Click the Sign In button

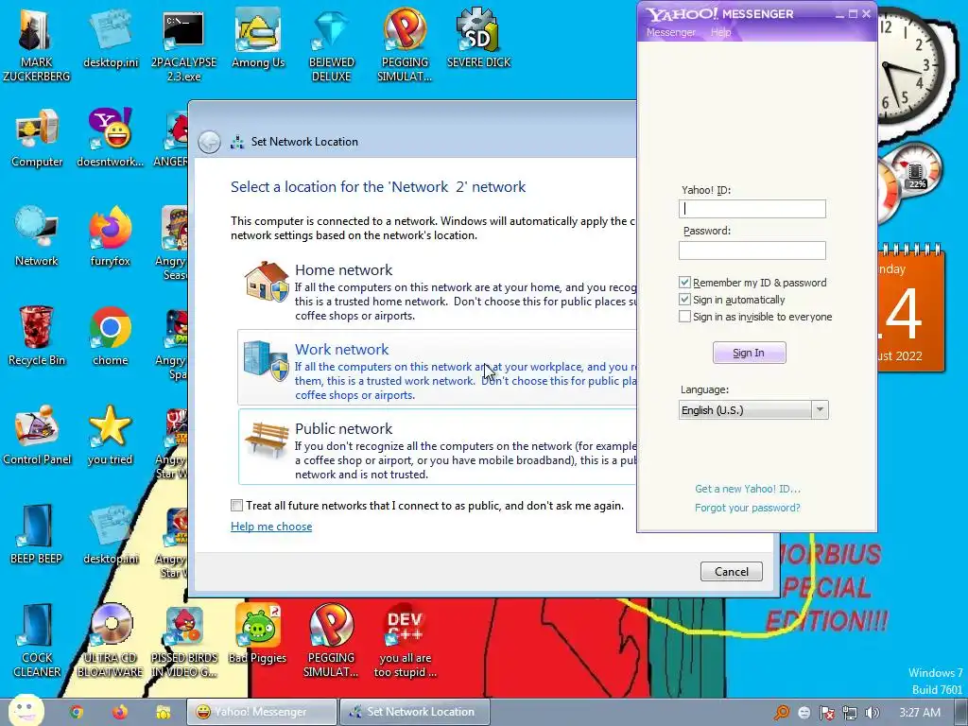tap(749, 353)
